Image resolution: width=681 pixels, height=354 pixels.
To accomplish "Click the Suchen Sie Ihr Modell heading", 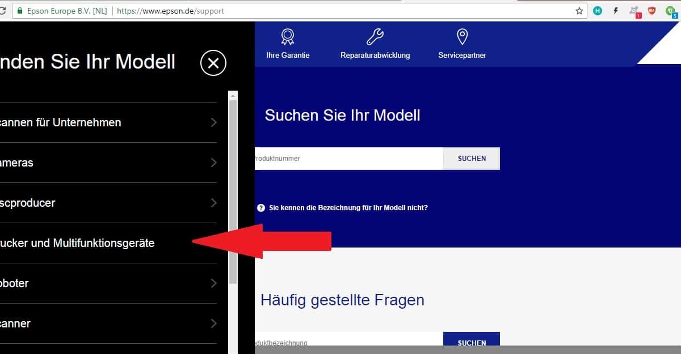I will 342,116.
